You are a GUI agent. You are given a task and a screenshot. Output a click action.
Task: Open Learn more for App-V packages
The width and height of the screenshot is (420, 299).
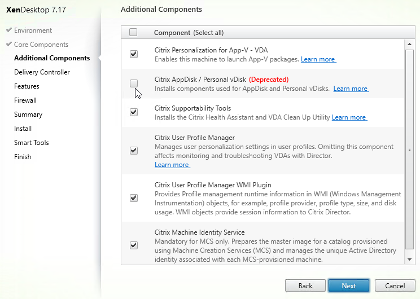point(318,59)
